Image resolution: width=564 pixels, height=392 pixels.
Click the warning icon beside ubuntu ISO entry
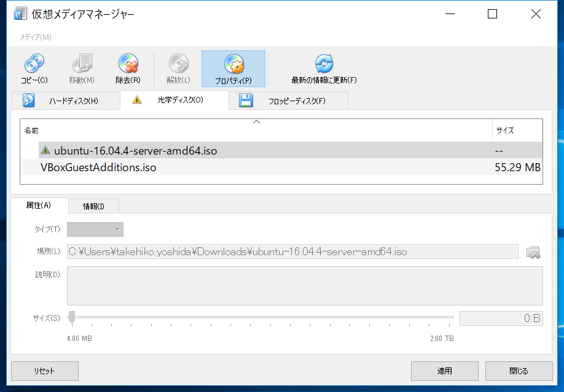[x=45, y=150]
